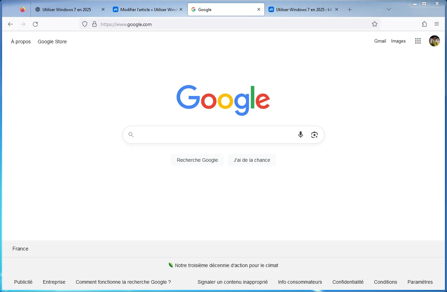Open Confidentialité footer link
Screen dimensions: 447x292
click(x=348, y=282)
